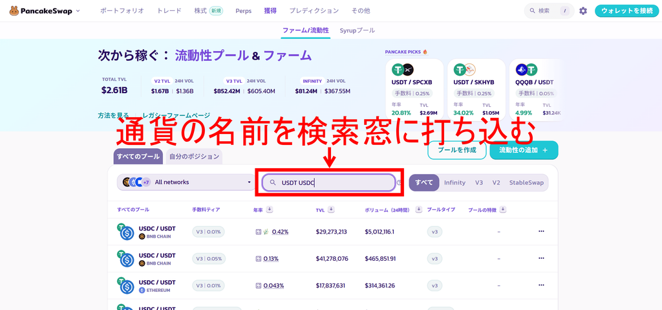Open the USDT / SPCXB pick card
The width and height of the screenshot is (662, 310).
[x=414, y=90]
